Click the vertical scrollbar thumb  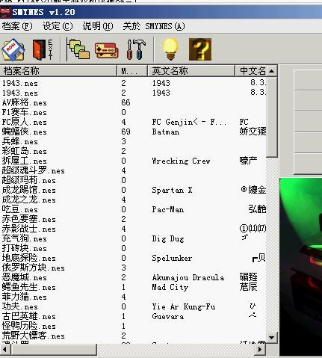(271, 117)
